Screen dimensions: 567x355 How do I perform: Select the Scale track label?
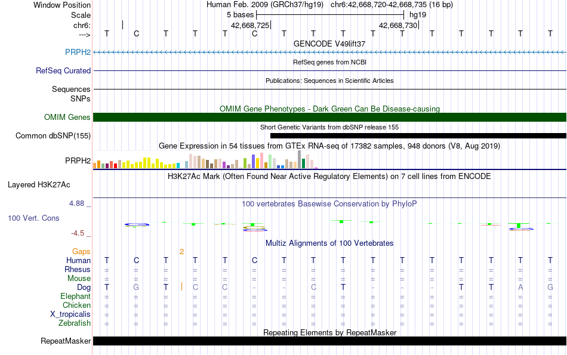(x=81, y=15)
